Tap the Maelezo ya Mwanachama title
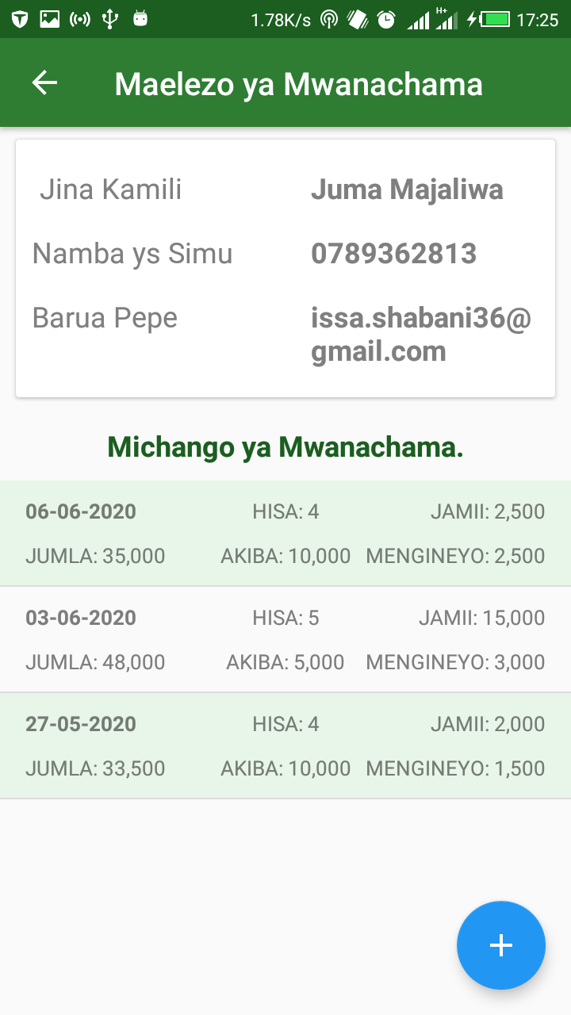Image resolution: width=571 pixels, height=1015 pixels. tap(298, 84)
